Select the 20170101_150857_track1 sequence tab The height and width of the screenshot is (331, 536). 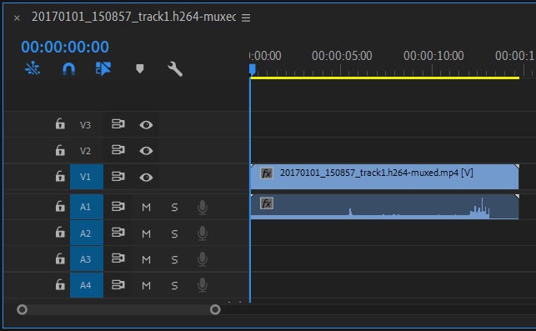(133, 17)
